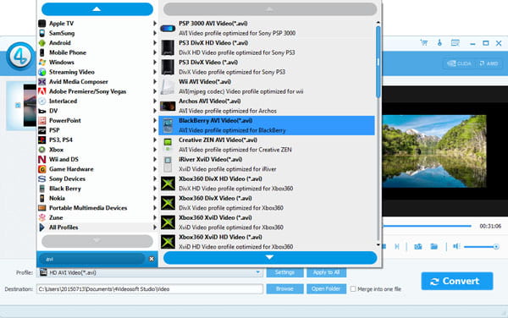The height and width of the screenshot is (318, 508).
Task: Select Adobe Premiere/Sony Vegas category
Action: coord(97,91)
